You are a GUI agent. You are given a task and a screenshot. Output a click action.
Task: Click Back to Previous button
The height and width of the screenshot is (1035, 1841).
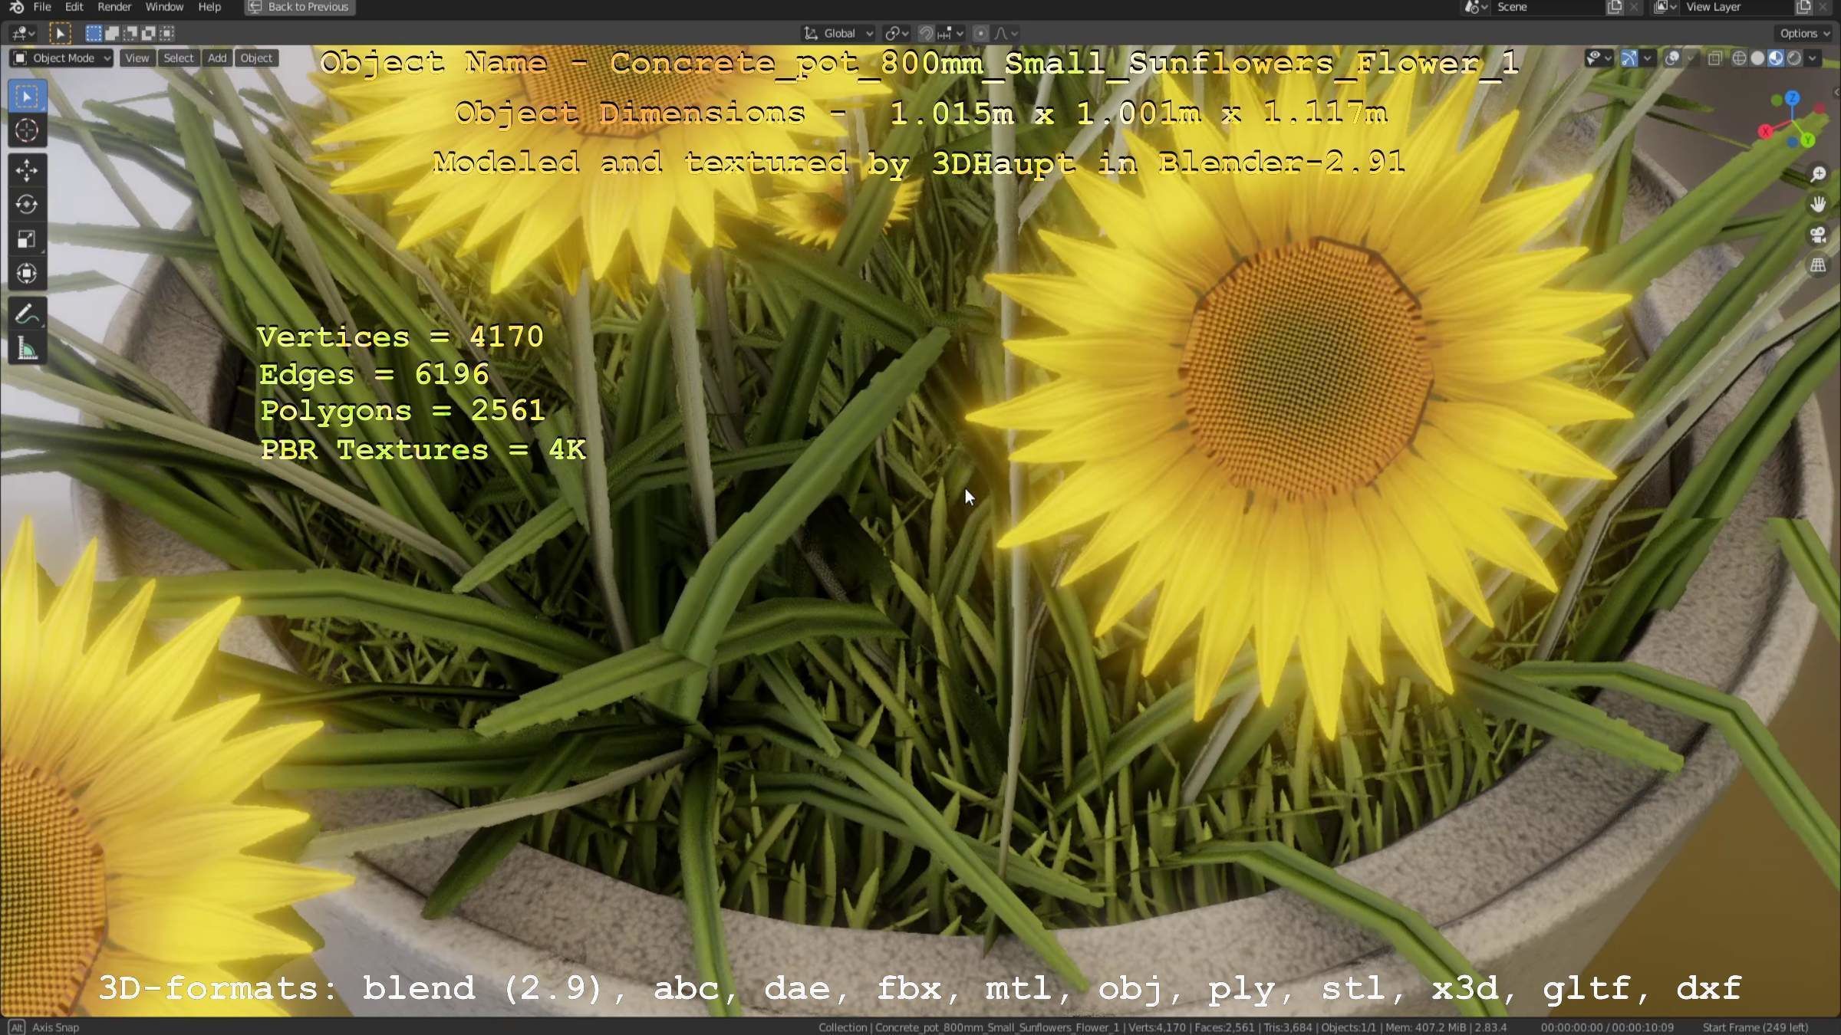[x=300, y=7]
